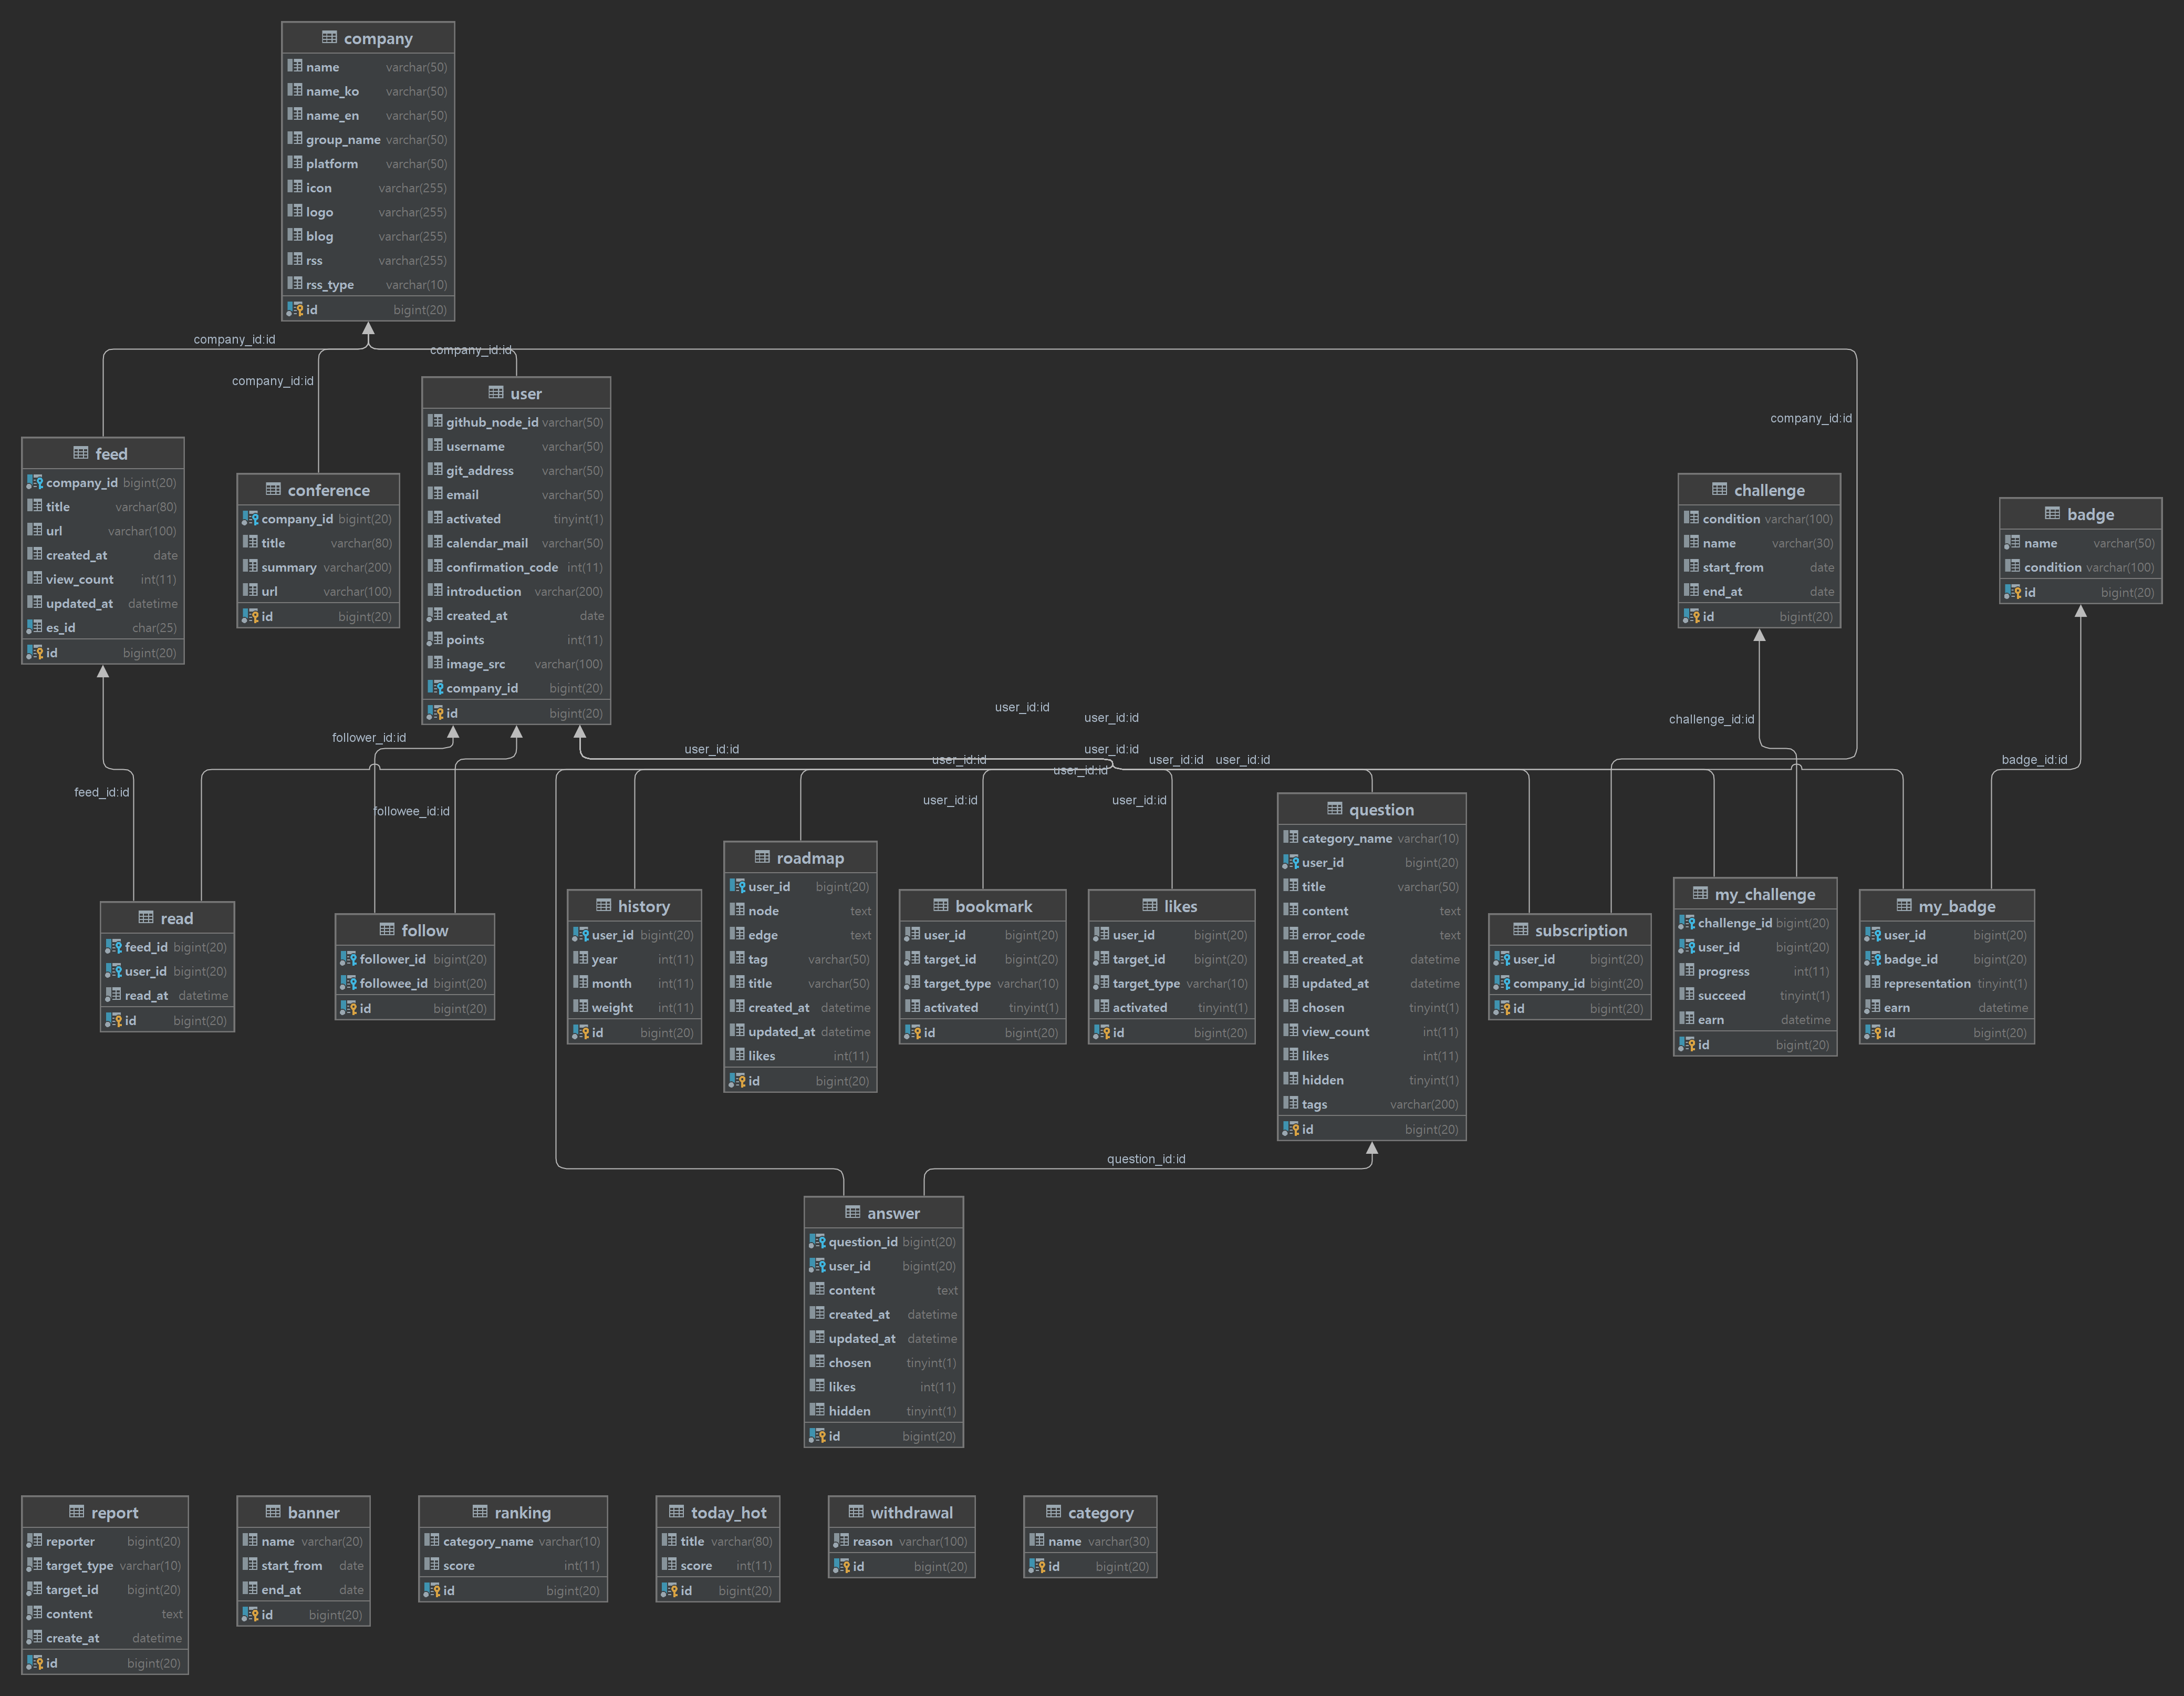Click the feed_id:id edge label
Viewport: 2184px width, 1696px height.
pos(101,792)
